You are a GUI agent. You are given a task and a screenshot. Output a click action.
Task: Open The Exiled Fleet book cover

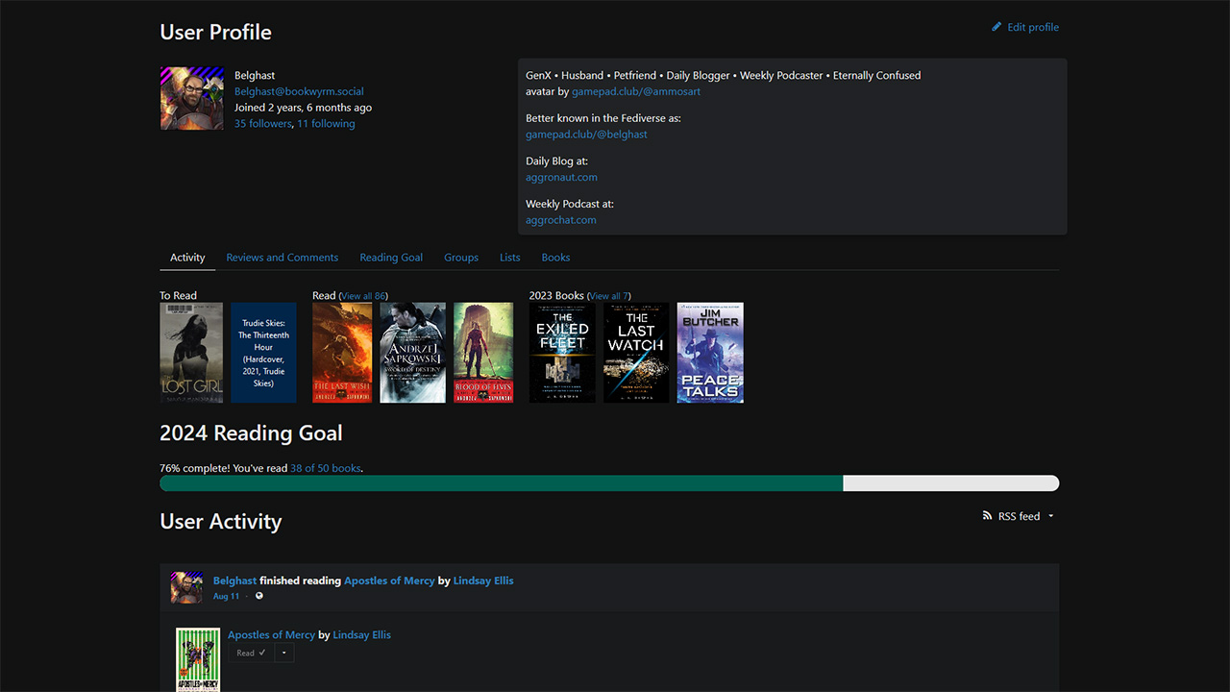pyautogui.click(x=562, y=353)
